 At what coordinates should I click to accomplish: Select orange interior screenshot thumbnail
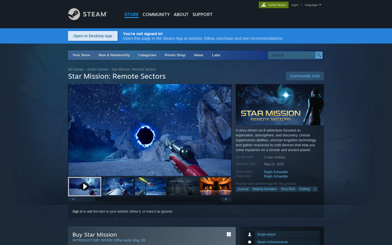(216, 186)
